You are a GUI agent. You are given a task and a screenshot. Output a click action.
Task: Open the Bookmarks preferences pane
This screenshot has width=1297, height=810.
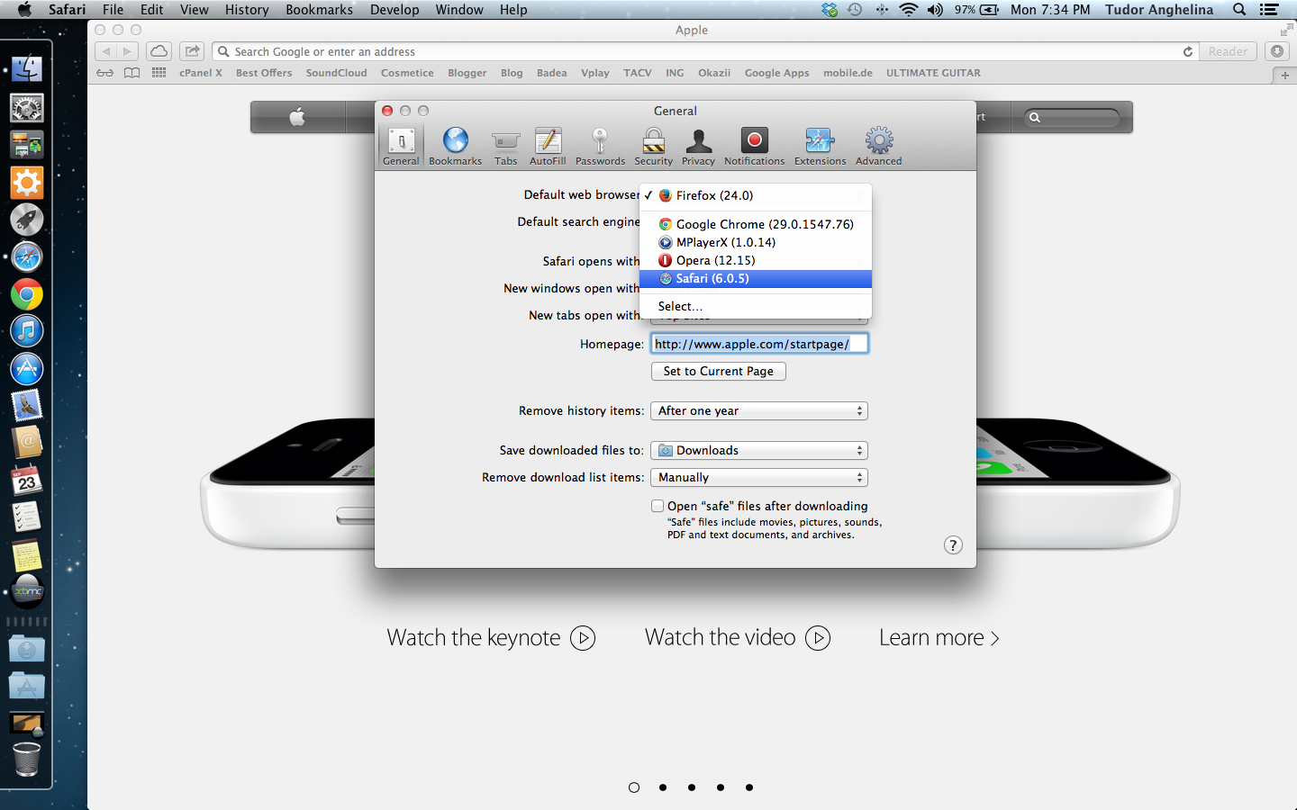pos(455,147)
